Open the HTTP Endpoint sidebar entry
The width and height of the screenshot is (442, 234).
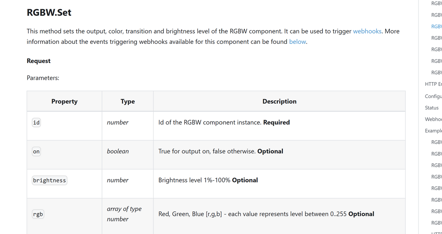click(433, 84)
